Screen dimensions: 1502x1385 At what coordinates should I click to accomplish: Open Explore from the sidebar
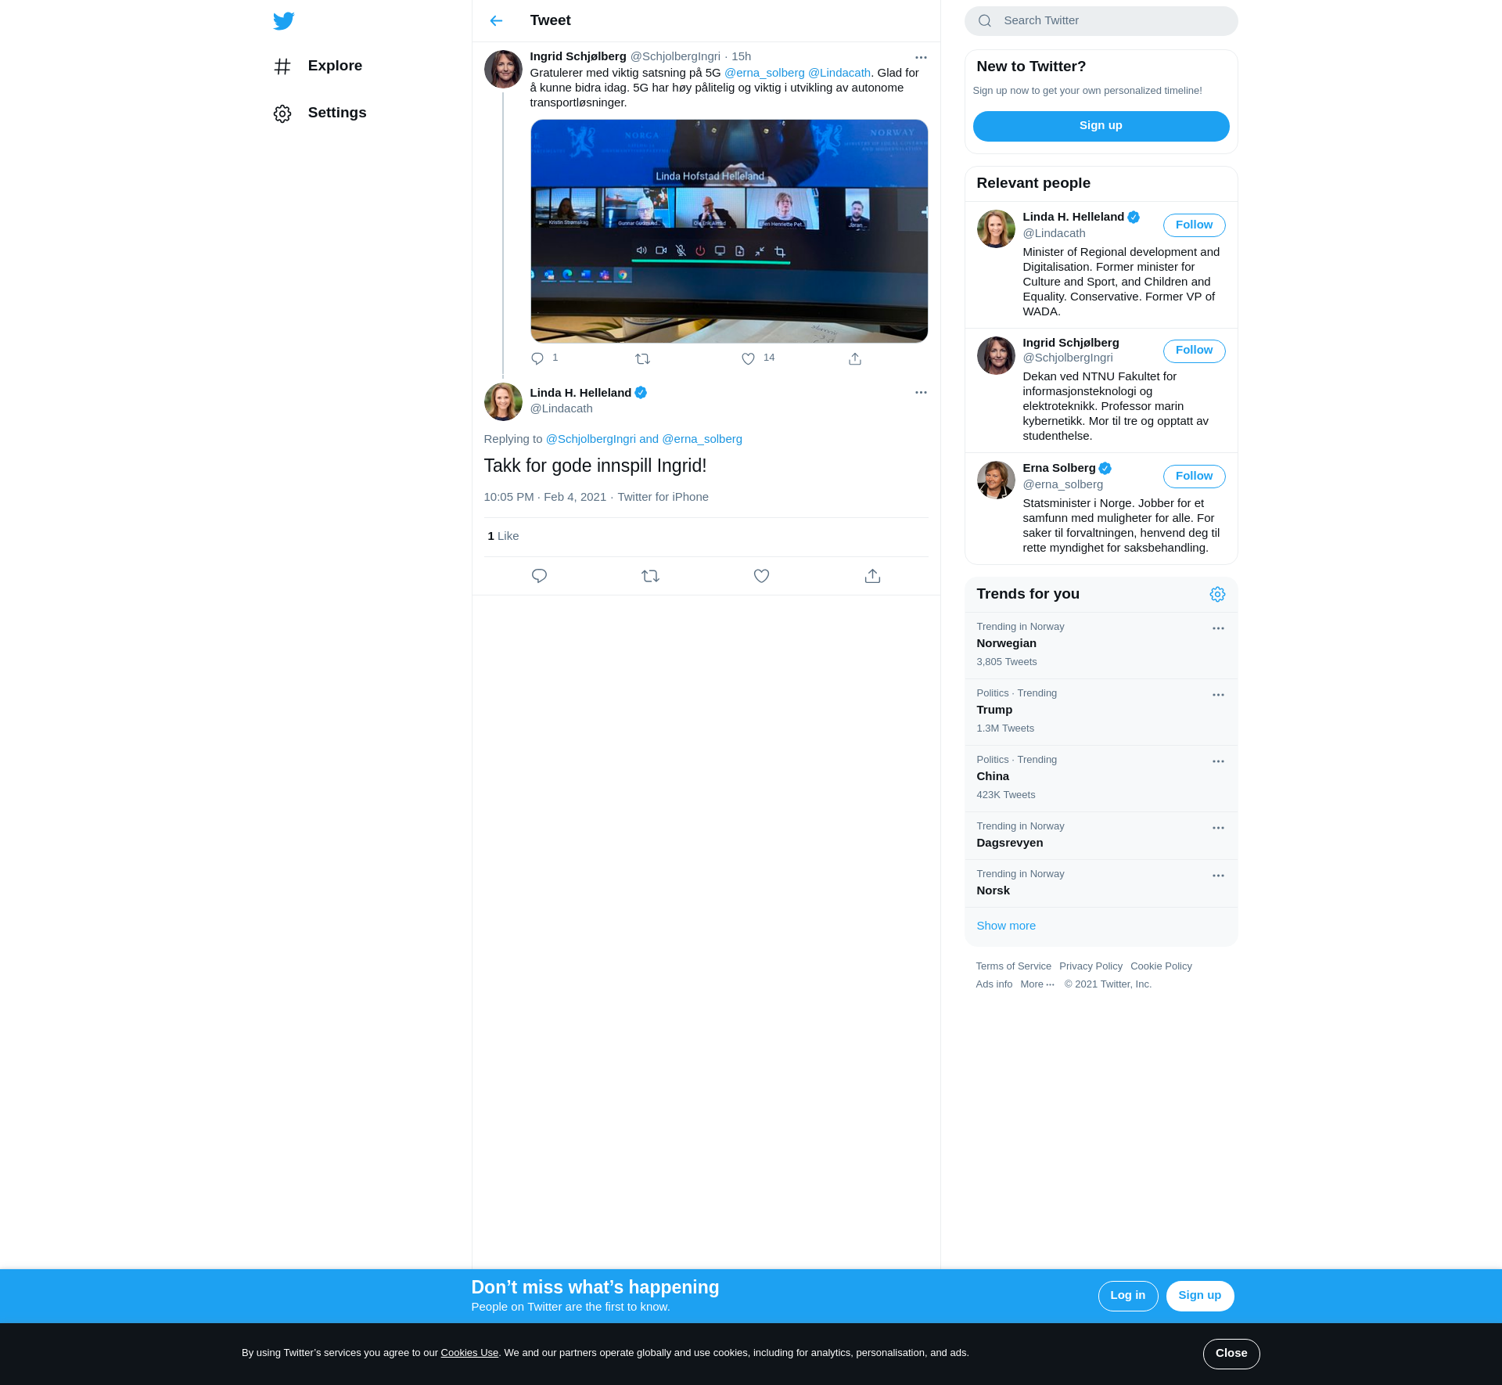click(x=318, y=66)
